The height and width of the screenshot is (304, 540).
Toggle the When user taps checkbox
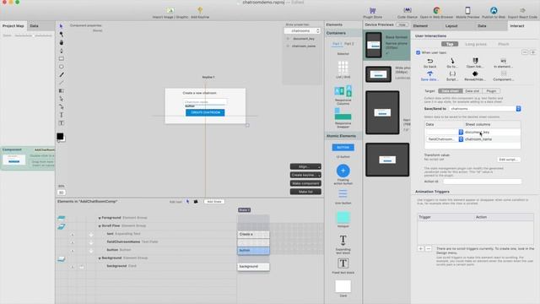coord(418,52)
